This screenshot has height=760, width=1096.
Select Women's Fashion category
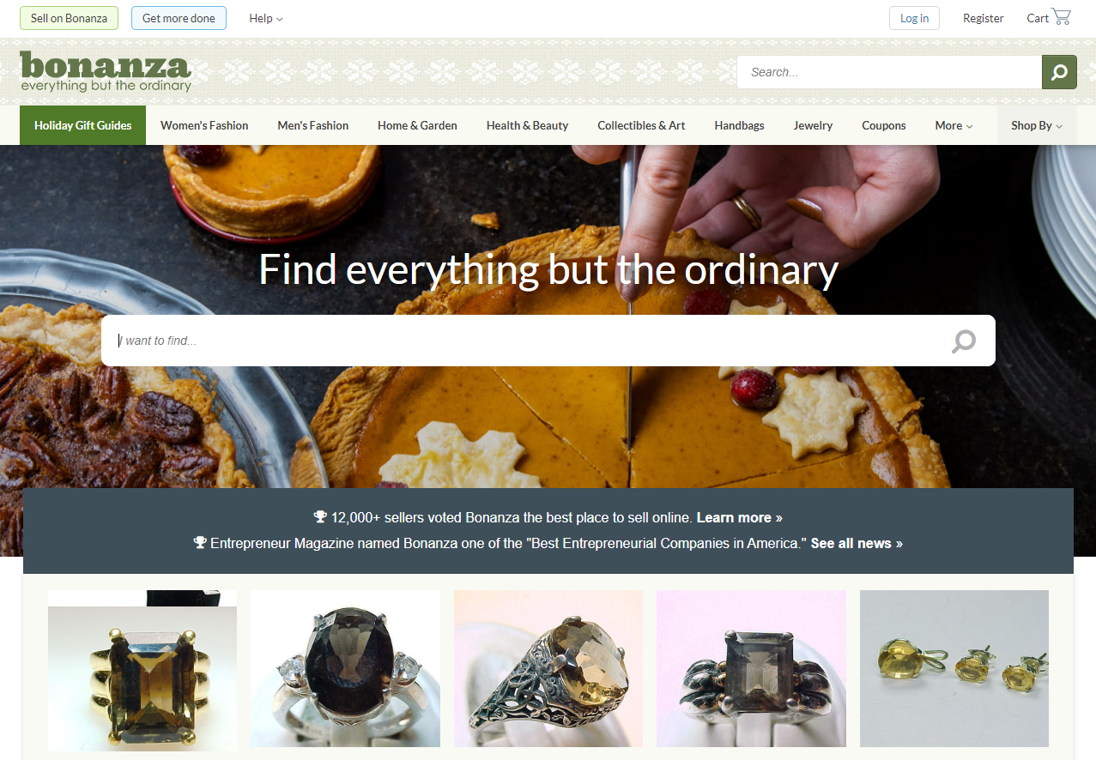[204, 125]
